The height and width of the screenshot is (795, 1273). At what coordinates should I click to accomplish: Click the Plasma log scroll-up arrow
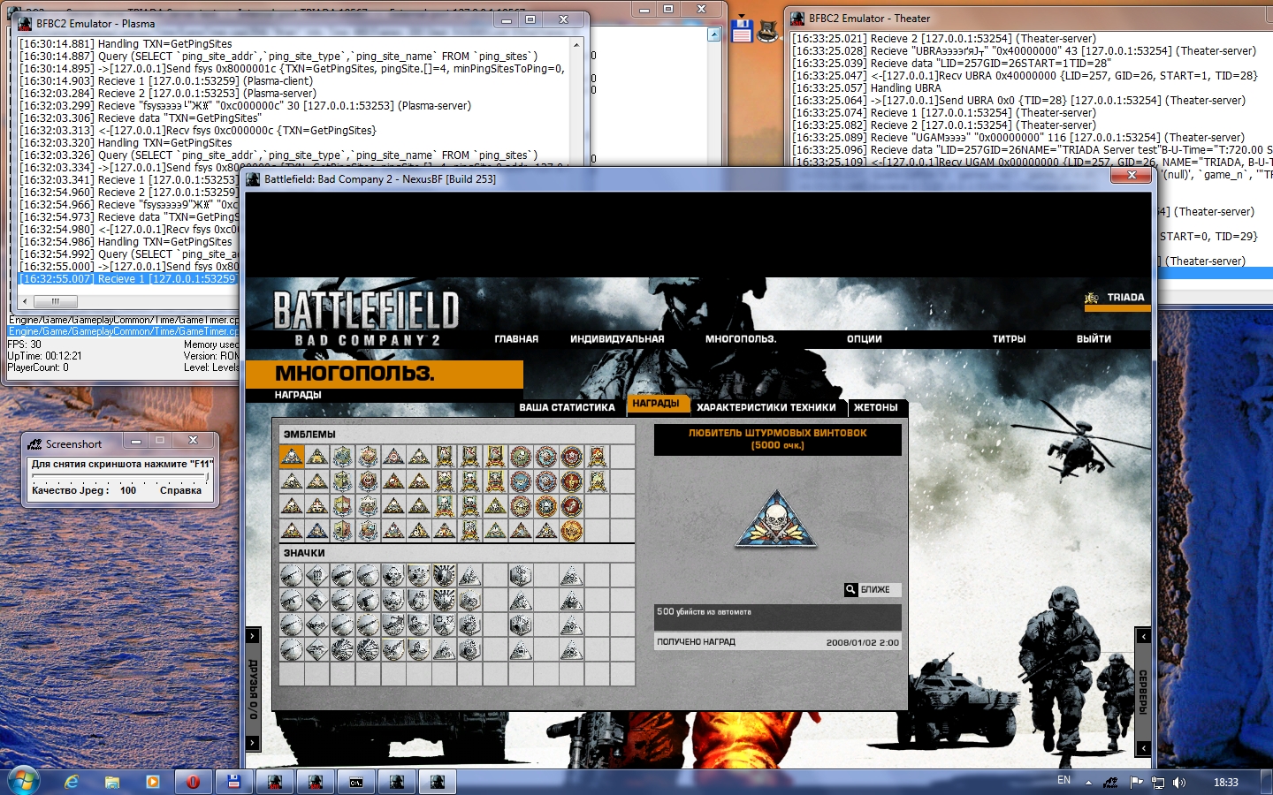(576, 44)
